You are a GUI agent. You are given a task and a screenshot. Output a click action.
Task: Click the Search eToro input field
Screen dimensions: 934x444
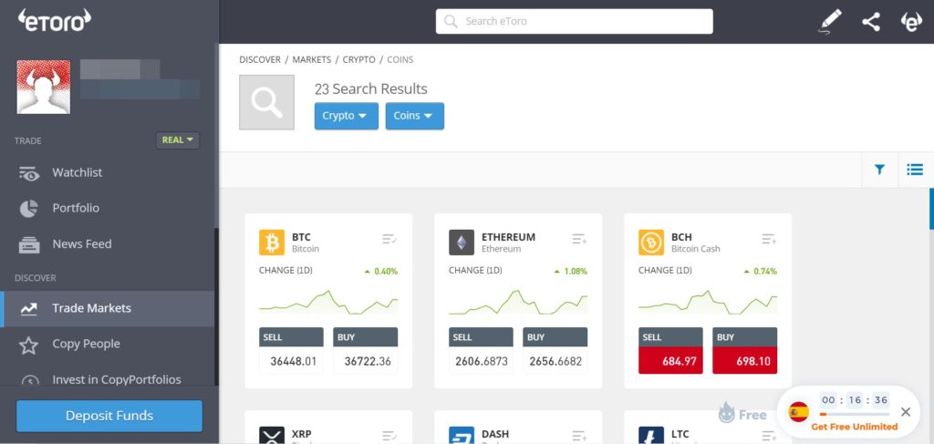coord(575,22)
